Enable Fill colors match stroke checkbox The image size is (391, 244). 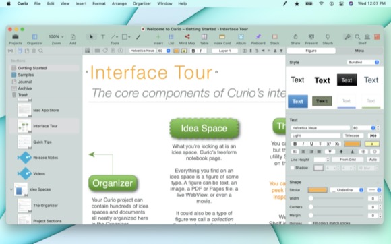(310, 223)
